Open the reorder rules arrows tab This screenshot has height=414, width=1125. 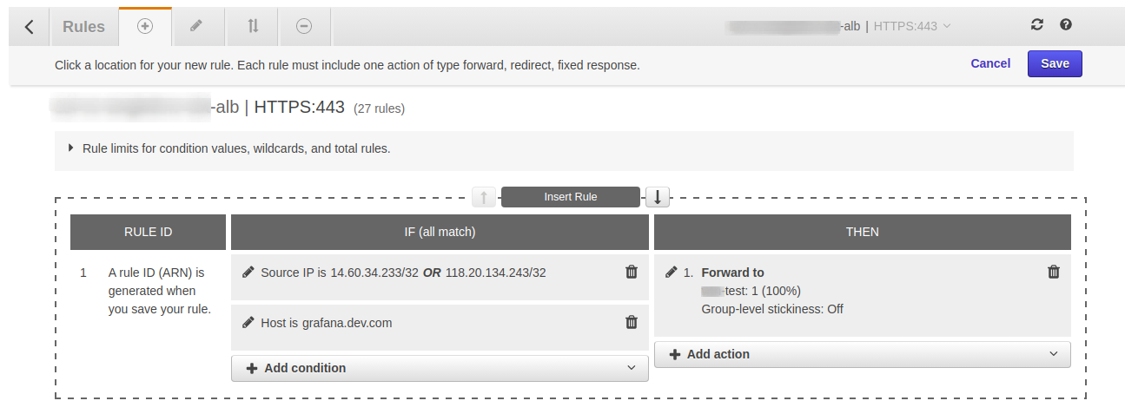tap(253, 26)
